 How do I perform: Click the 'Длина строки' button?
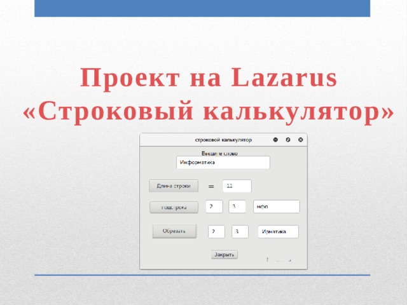pyautogui.click(x=174, y=186)
